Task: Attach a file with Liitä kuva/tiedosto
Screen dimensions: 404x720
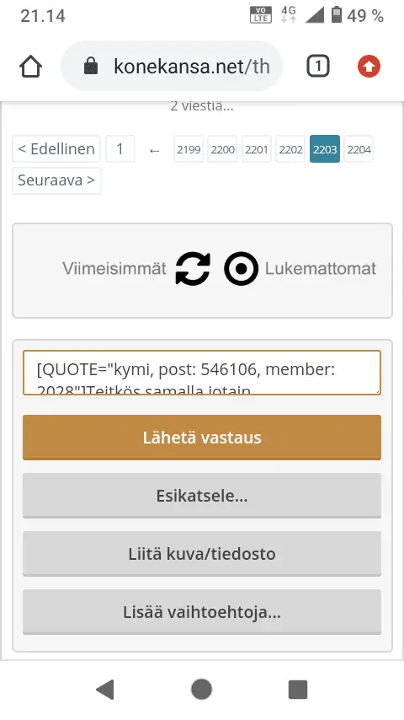Action: (x=202, y=554)
